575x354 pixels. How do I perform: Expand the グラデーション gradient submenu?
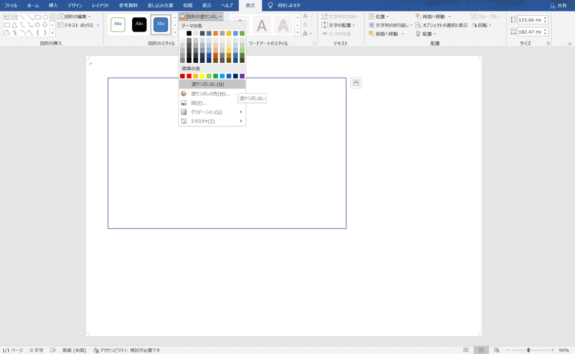point(212,112)
